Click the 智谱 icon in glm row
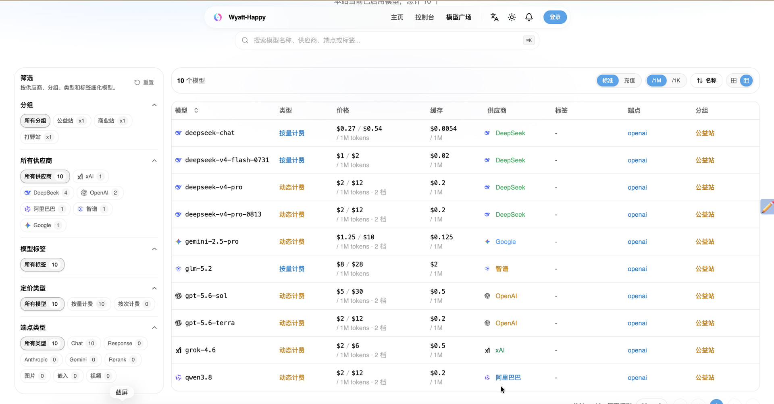The height and width of the screenshot is (404, 774). point(487,269)
